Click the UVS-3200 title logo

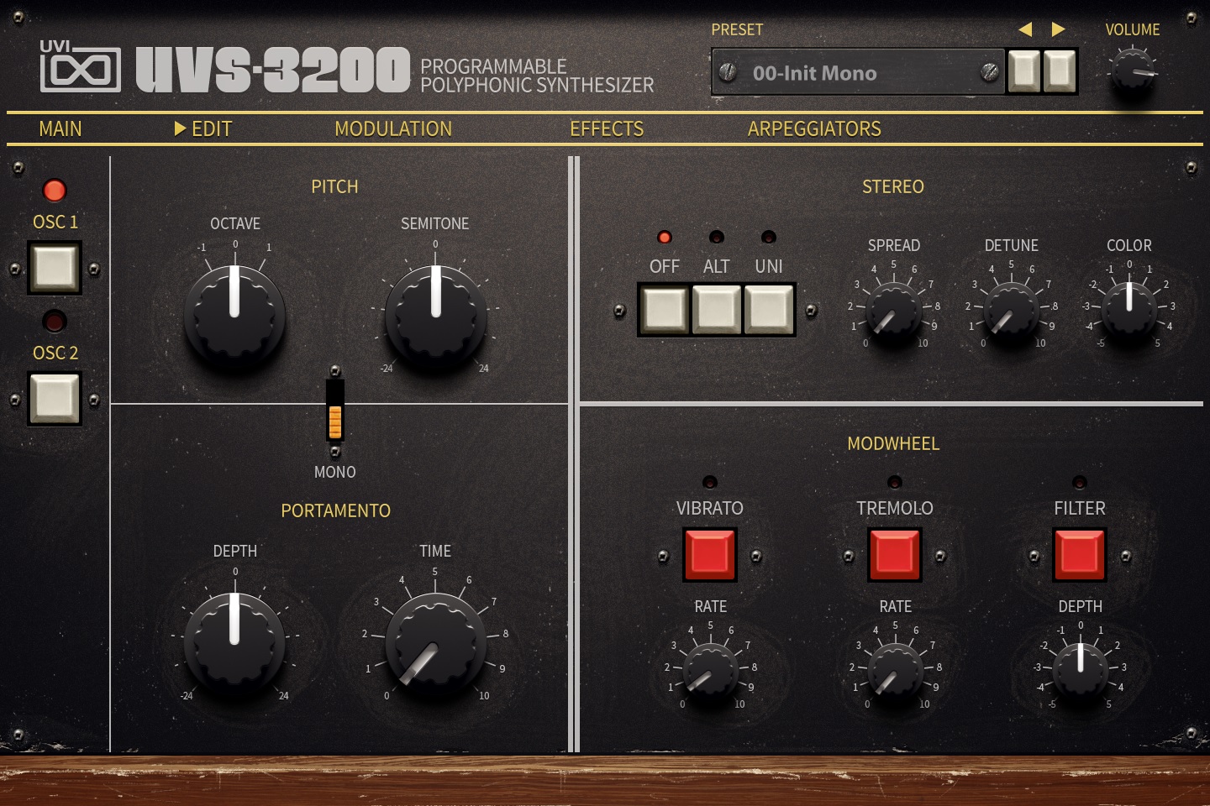273,69
